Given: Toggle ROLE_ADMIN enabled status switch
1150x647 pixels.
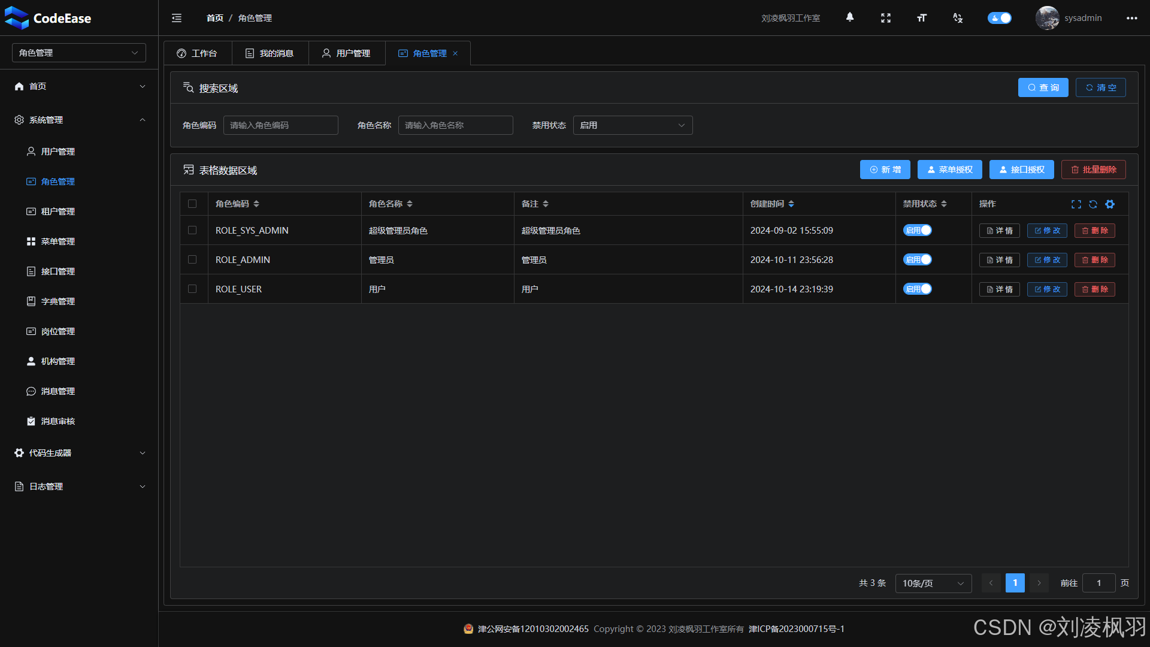Looking at the screenshot, I should (917, 259).
